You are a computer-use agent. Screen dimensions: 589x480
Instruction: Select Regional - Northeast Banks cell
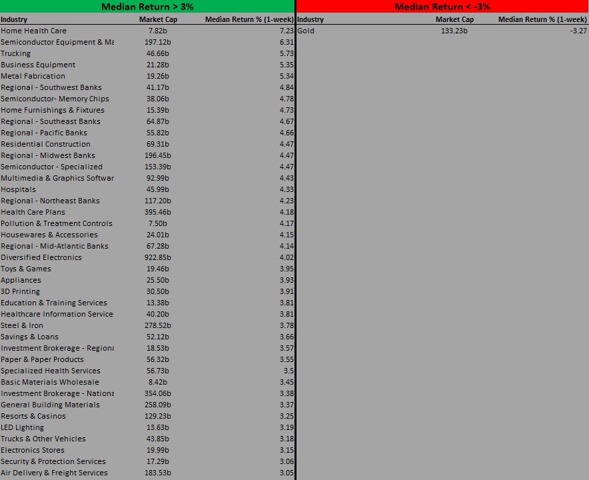pos(51,201)
